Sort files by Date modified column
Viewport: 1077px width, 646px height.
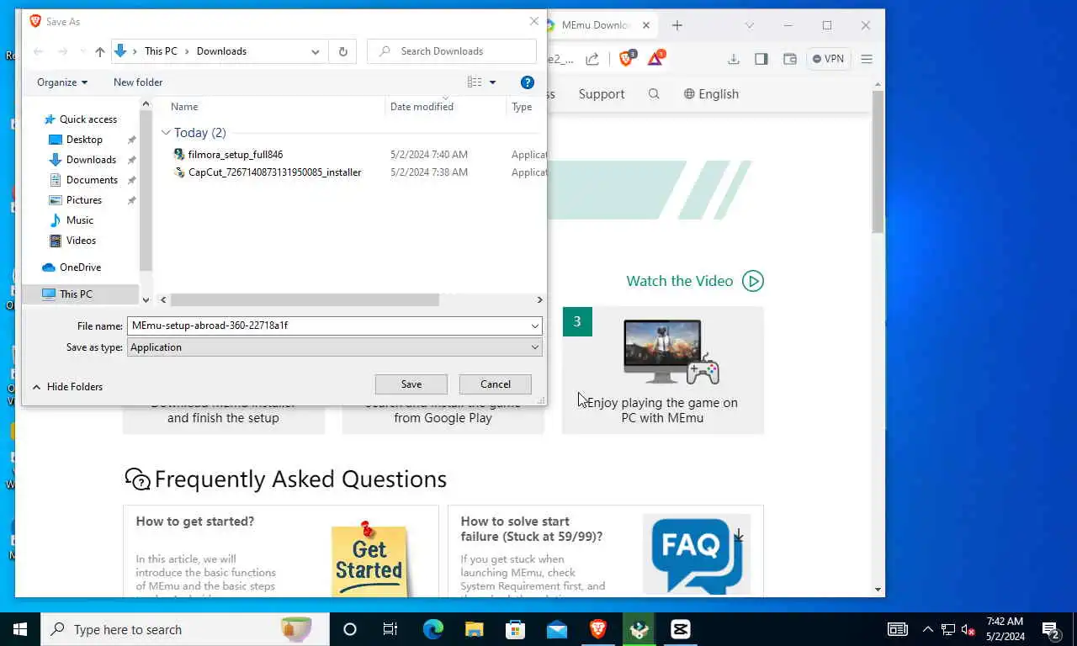(x=422, y=107)
